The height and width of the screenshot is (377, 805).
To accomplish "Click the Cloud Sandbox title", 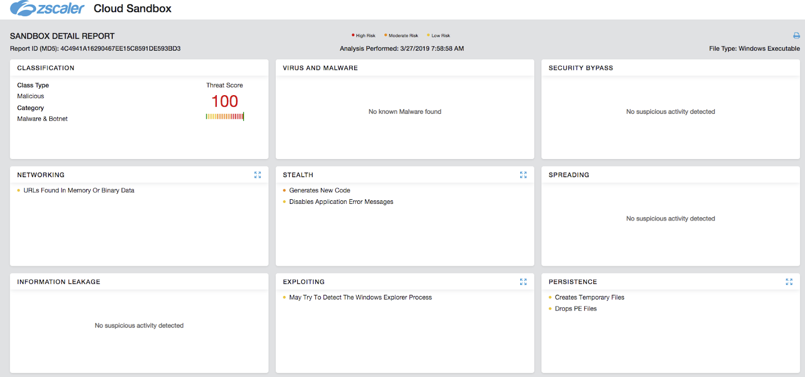I will (132, 9).
